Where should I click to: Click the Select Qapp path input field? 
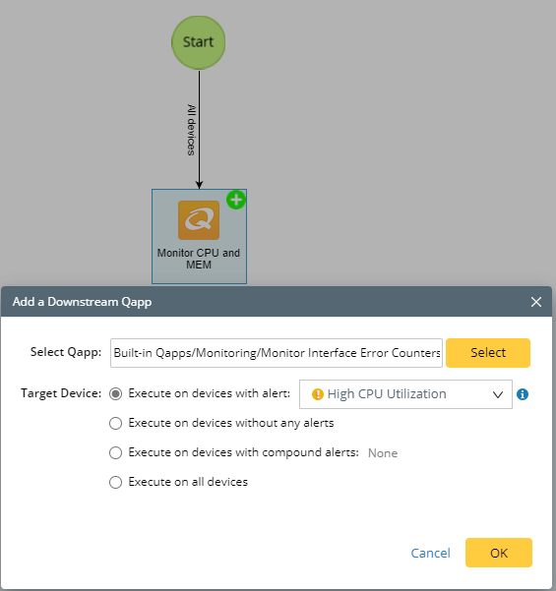pos(277,353)
